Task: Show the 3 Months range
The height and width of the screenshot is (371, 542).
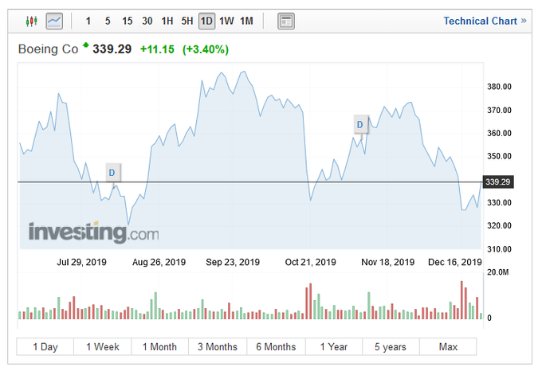Action: pyautogui.click(x=218, y=346)
